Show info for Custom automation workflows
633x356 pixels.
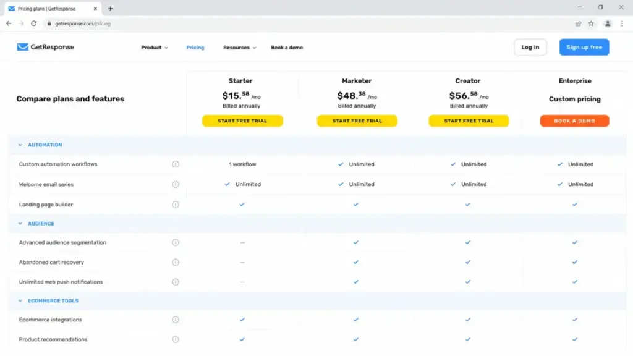(176, 164)
